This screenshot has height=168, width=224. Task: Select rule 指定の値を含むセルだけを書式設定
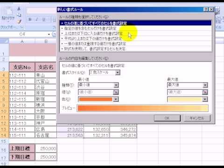tap(135, 28)
